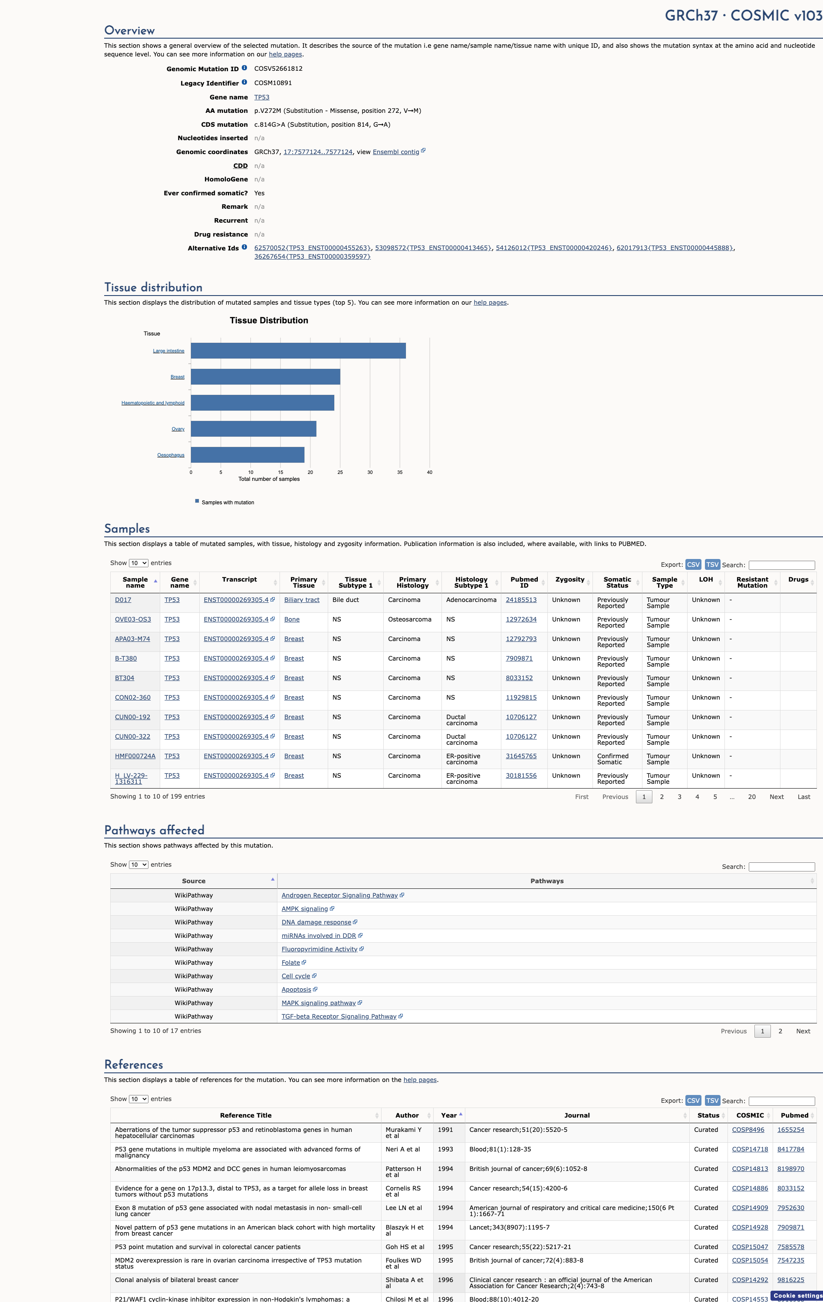
Task: Open Samples table entries count dropdown
Action: point(138,563)
